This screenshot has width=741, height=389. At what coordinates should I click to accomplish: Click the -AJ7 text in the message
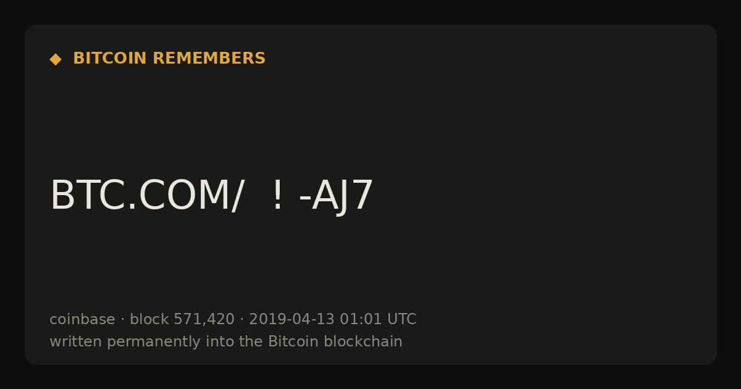pos(336,197)
